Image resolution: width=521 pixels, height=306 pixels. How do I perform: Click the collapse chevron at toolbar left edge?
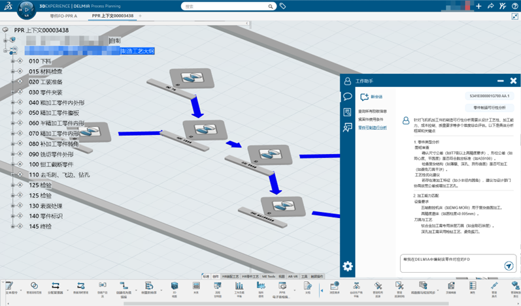click(x=3, y=283)
